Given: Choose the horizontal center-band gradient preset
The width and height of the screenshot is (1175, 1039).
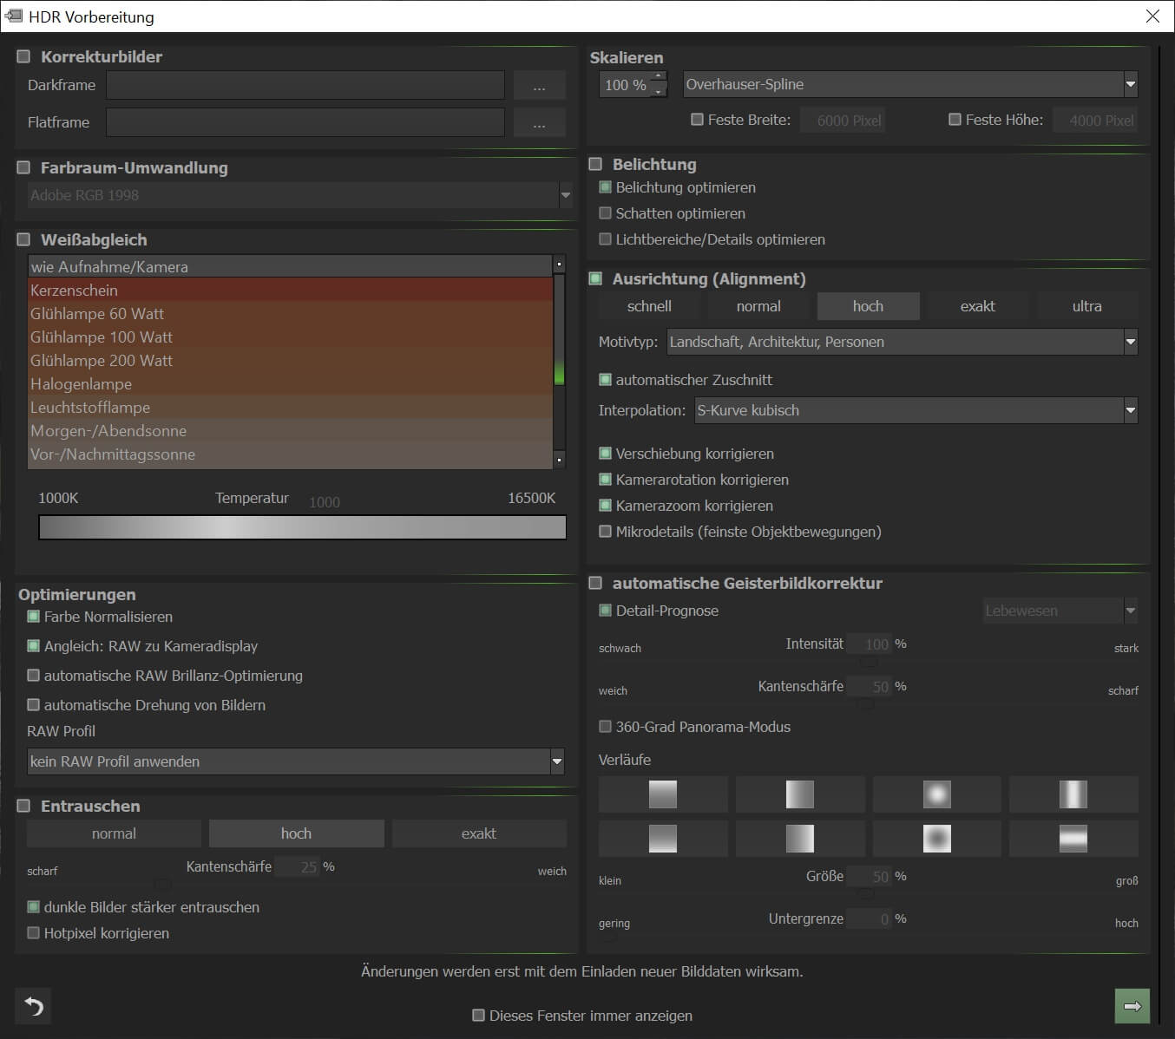Looking at the screenshot, I should point(1073,839).
